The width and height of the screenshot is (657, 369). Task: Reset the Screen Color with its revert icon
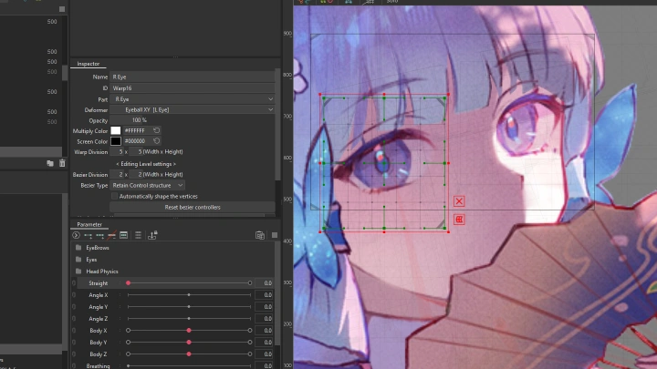click(x=156, y=141)
